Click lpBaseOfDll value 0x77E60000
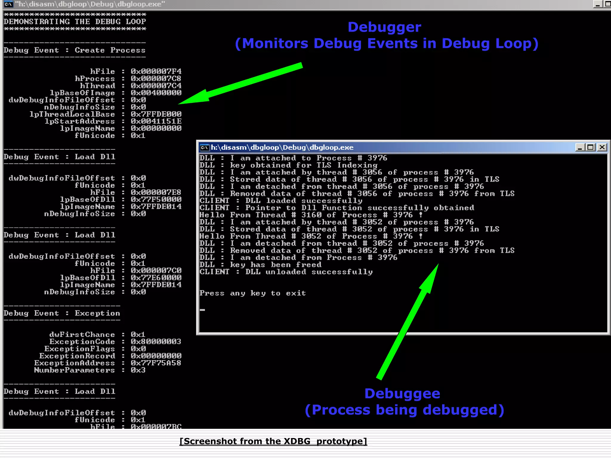This screenshot has width=611, height=458. 156,278
